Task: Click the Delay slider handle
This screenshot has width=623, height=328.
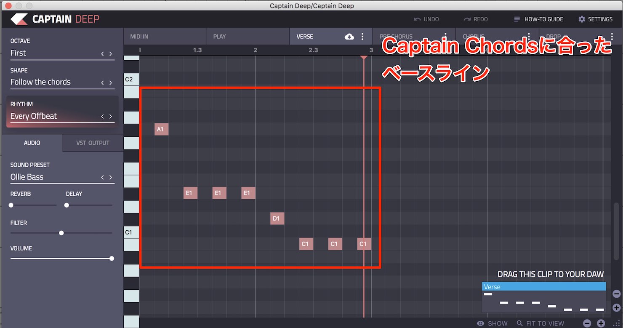Action: (x=67, y=205)
